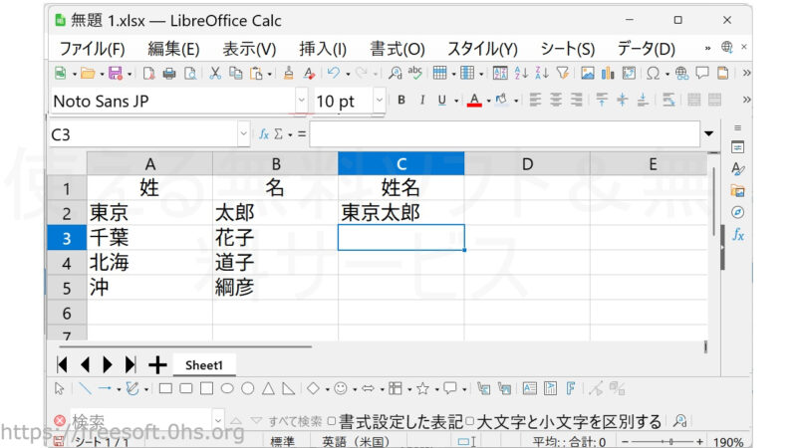
Task: Enable the 大文字と小文字を区別する checkbox
Action: click(470, 421)
